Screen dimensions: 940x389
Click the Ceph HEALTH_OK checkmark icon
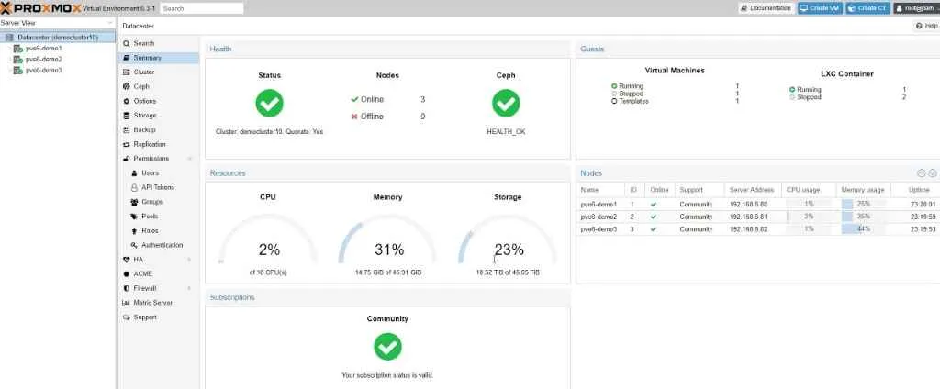(506, 103)
